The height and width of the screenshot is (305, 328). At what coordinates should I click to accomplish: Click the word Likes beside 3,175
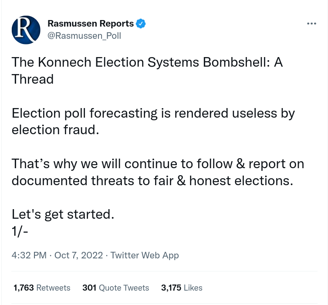tap(193, 288)
